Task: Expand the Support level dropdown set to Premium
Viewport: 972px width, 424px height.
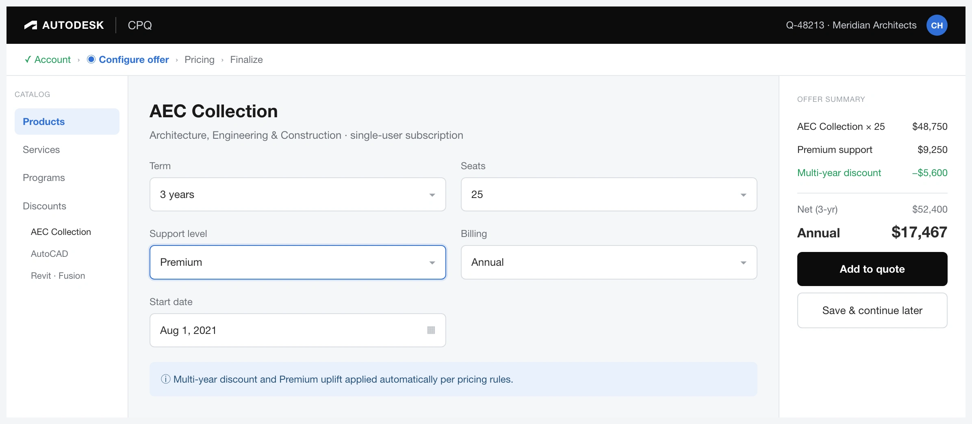Action: click(x=297, y=262)
